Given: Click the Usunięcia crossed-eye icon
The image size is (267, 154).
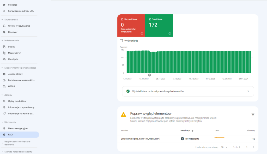Looking at the screenshot, I should 4,59.
